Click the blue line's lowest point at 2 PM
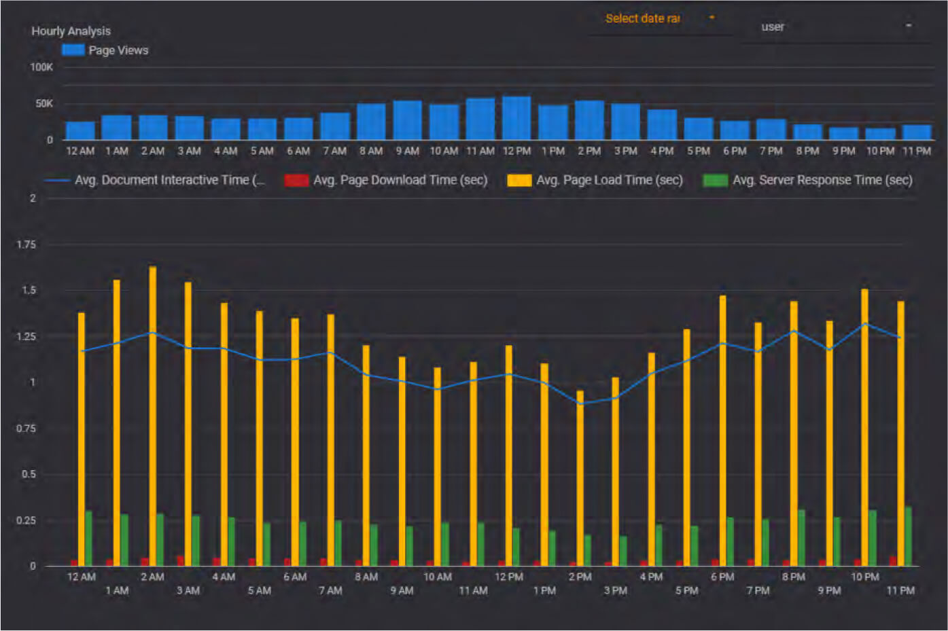Viewport: 948px width, 631px height. 580,403
